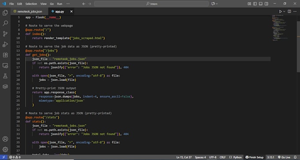Open the View menu

[x=43, y=4]
